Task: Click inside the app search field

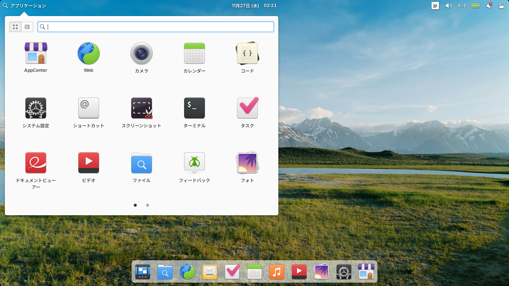Action: [155, 27]
